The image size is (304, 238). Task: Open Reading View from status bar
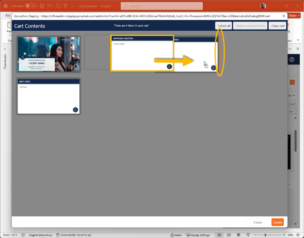click(x=239, y=235)
